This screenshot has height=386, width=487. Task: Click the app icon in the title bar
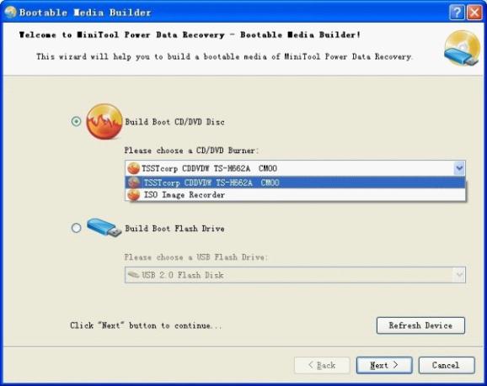coord(10,12)
